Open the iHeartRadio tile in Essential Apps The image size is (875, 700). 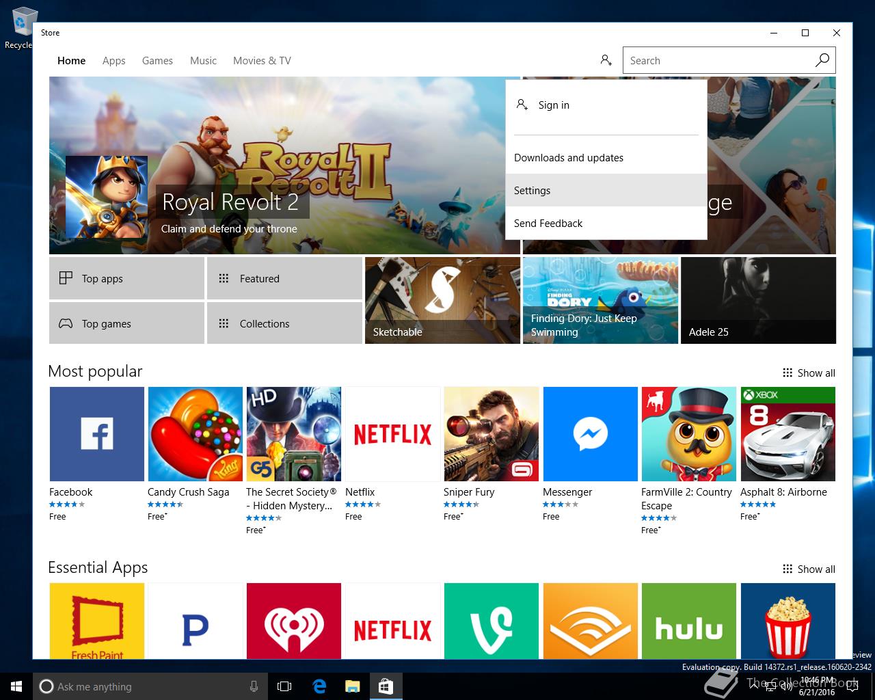tap(294, 621)
